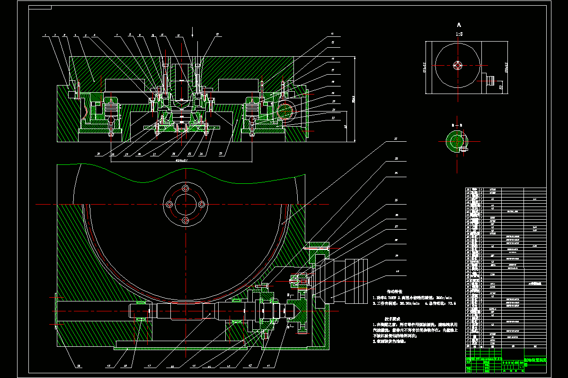
Task: Click part balloon number 13 near the arrow
Action: pos(217,34)
